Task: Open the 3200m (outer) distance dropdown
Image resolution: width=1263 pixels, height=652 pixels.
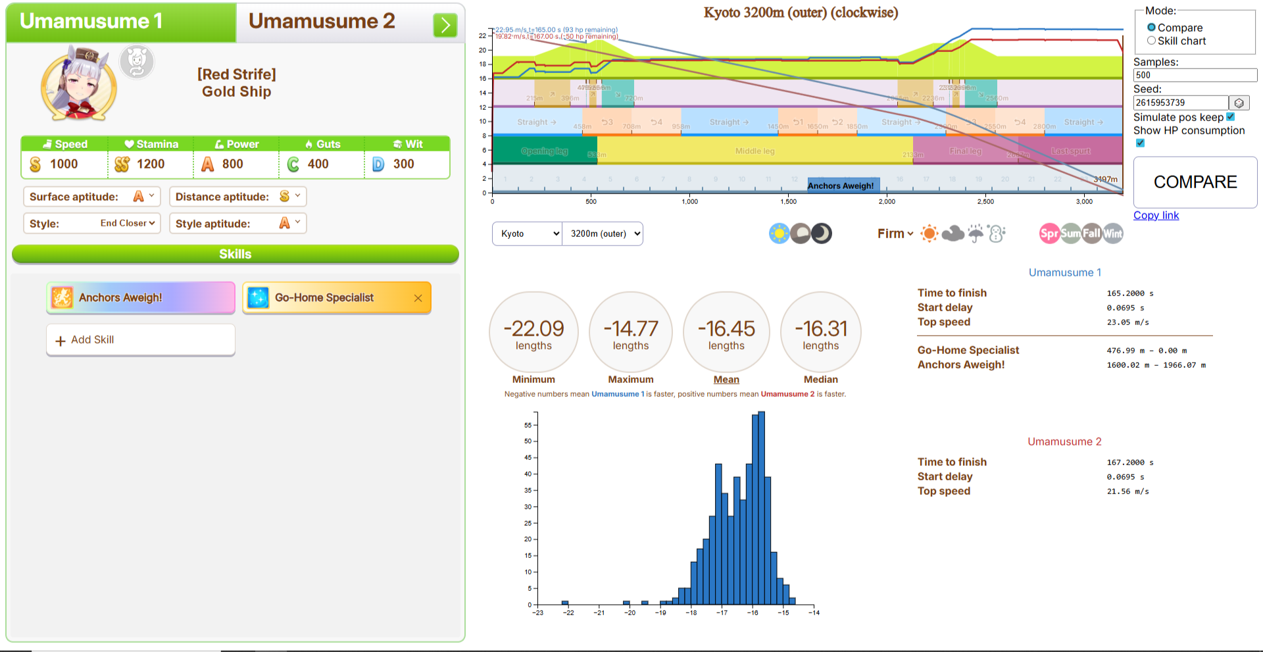Action: tap(603, 234)
